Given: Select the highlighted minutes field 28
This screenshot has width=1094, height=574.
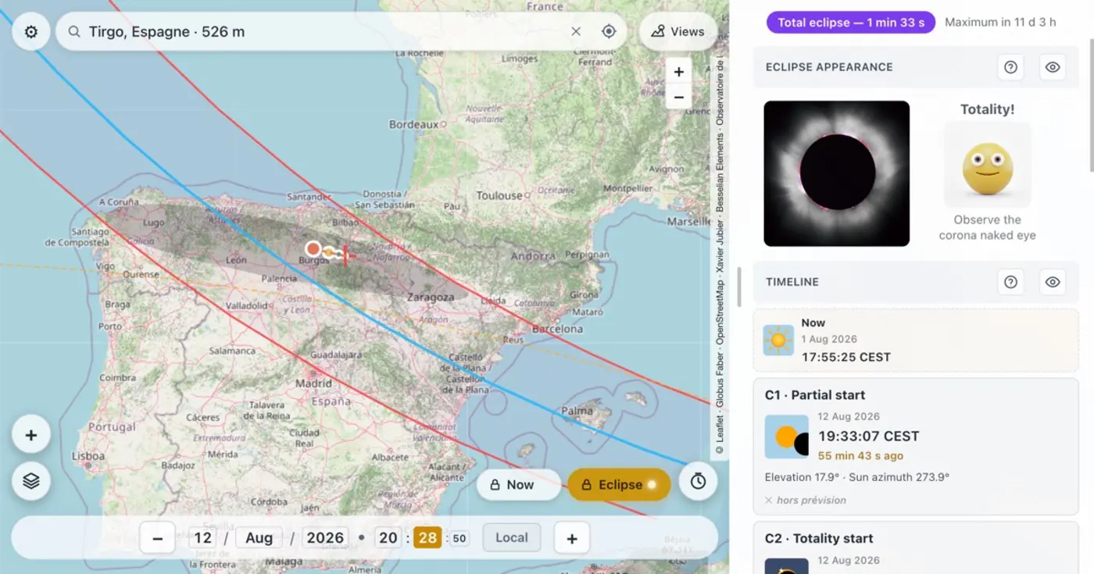Looking at the screenshot, I should pyautogui.click(x=427, y=537).
